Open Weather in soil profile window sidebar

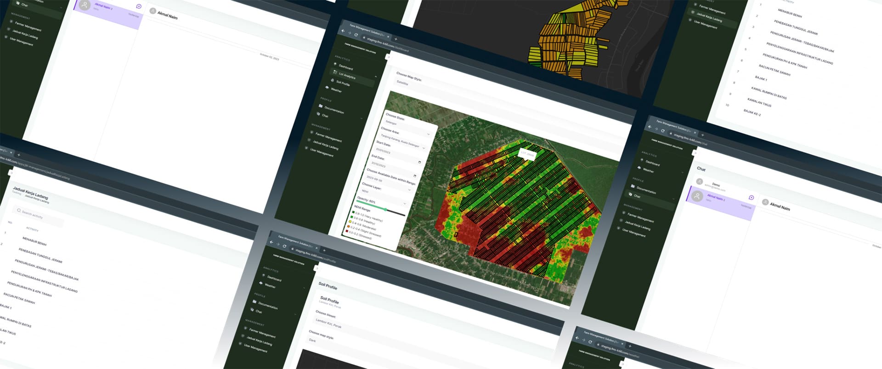coord(270,285)
